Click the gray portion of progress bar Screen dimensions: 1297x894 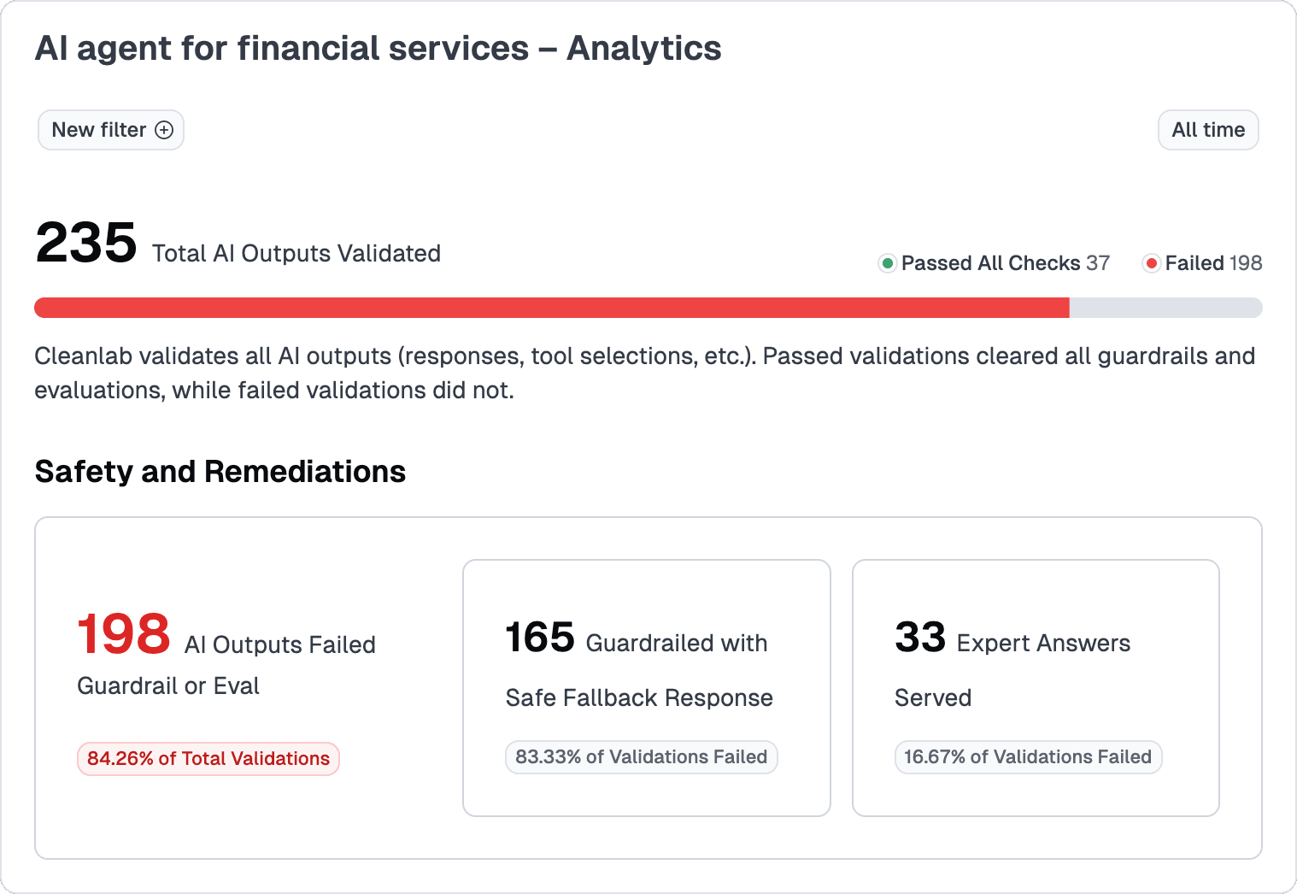1165,308
